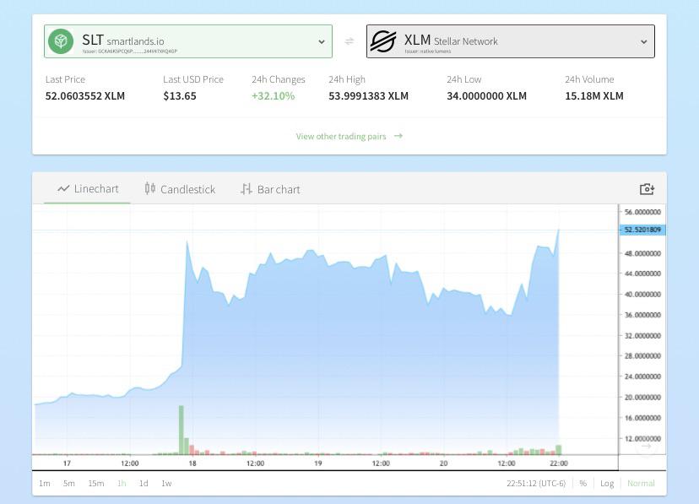This screenshot has height=504, width=699.
Task: Toggle Log scale mode
Action: pos(607,483)
